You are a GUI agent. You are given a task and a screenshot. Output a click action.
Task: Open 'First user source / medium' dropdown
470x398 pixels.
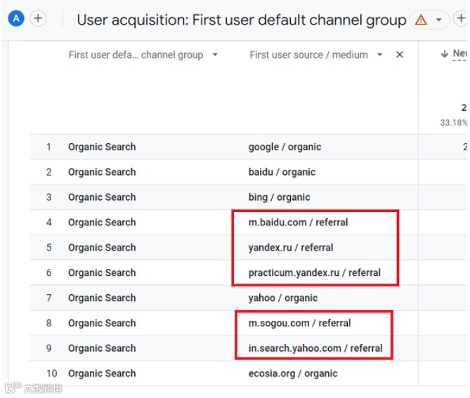[380, 55]
